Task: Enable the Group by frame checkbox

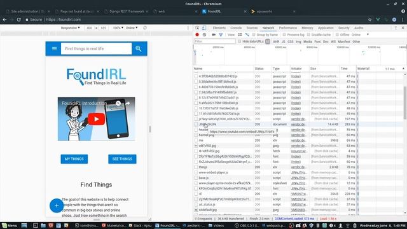Action: (254, 34)
